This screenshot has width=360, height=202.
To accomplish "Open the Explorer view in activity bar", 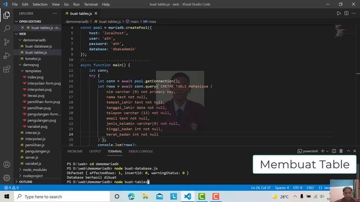I will pos(7,15).
